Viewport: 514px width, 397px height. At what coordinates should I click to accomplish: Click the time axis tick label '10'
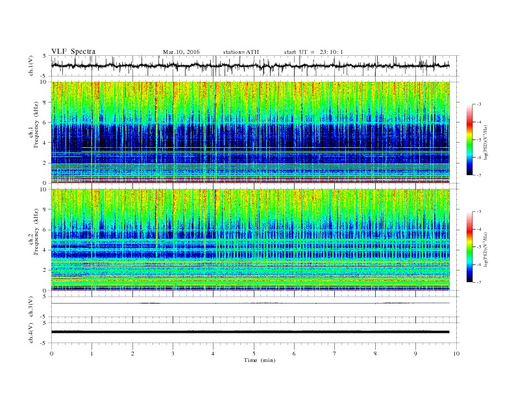coord(456,354)
